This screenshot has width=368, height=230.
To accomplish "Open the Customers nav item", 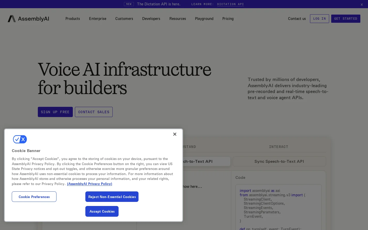I will [x=124, y=19].
